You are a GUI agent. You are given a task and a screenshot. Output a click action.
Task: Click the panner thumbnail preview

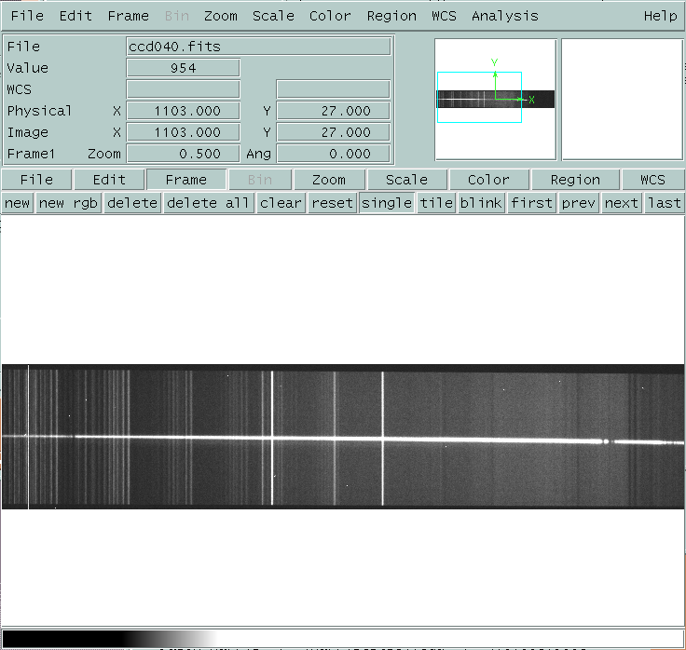tap(495, 99)
